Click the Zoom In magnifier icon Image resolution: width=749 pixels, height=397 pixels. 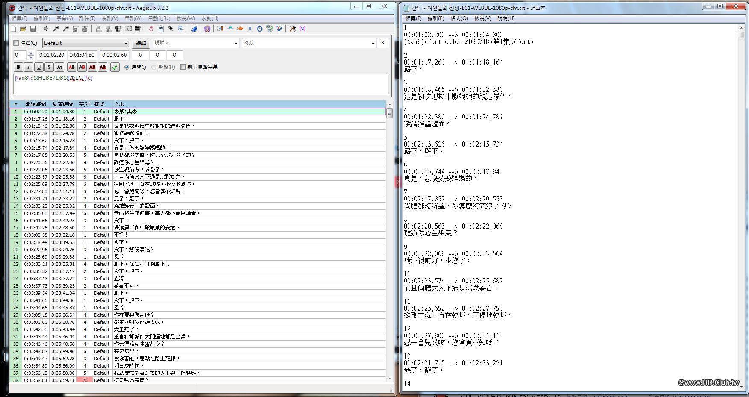56,29
